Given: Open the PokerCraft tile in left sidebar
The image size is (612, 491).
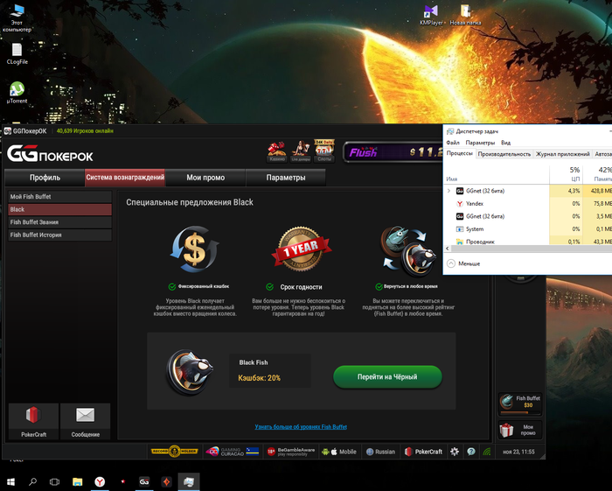Looking at the screenshot, I should tap(33, 421).
